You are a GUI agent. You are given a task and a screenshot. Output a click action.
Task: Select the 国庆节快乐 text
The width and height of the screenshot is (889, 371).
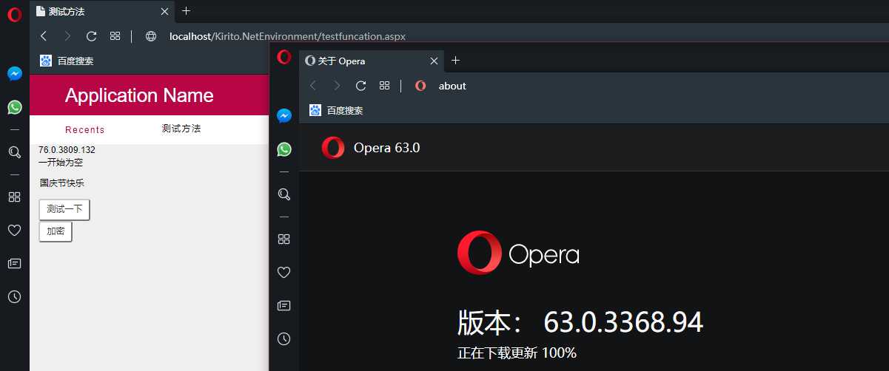click(62, 183)
